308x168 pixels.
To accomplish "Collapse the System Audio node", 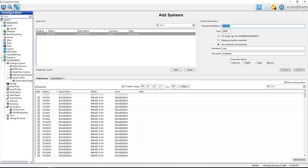I will coord(8,78).
